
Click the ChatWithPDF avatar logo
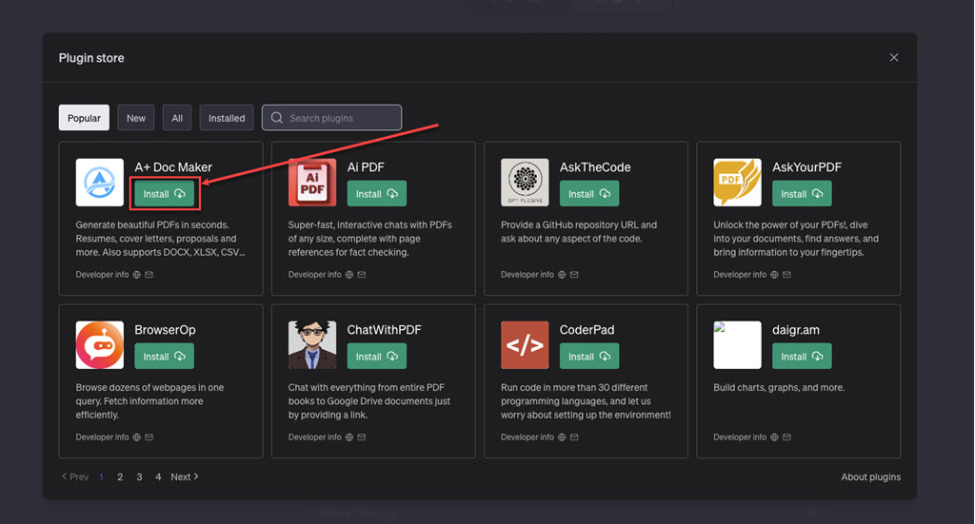click(312, 345)
